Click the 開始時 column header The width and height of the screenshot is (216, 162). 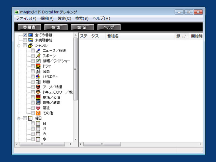[196, 36]
